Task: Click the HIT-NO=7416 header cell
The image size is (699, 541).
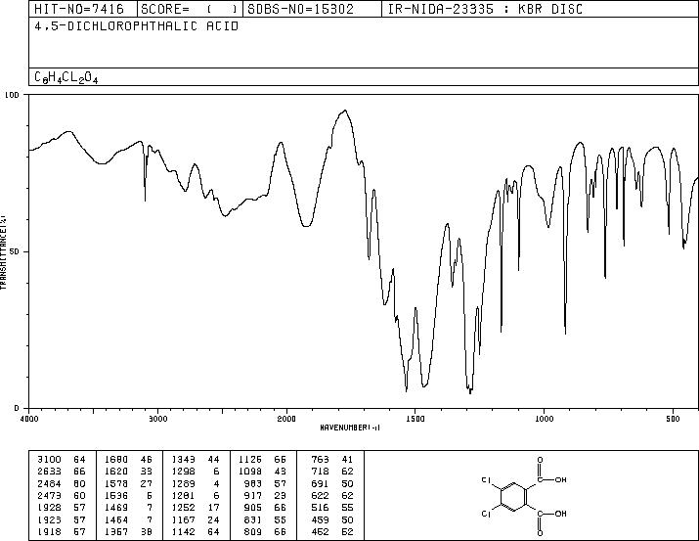Action: [83, 9]
